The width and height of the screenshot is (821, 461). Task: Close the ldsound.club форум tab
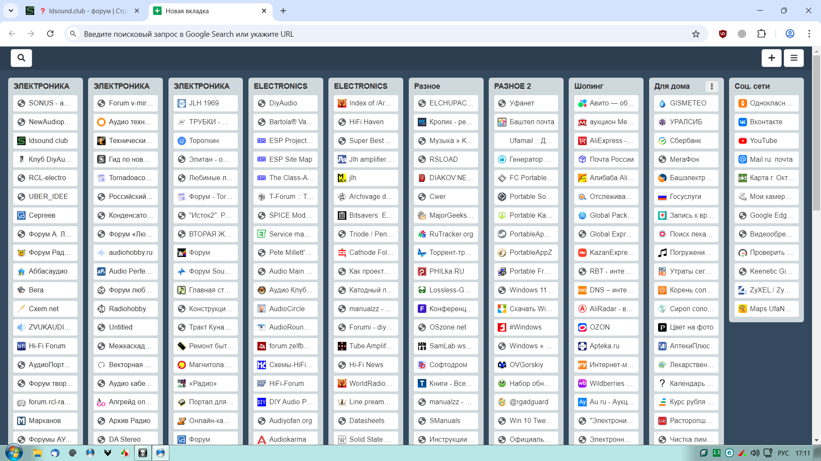(x=137, y=11)
